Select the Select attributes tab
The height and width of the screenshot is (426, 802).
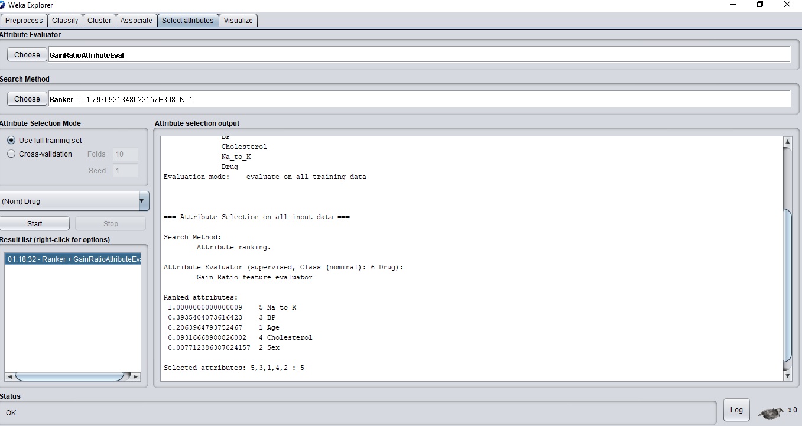[188, 20]
